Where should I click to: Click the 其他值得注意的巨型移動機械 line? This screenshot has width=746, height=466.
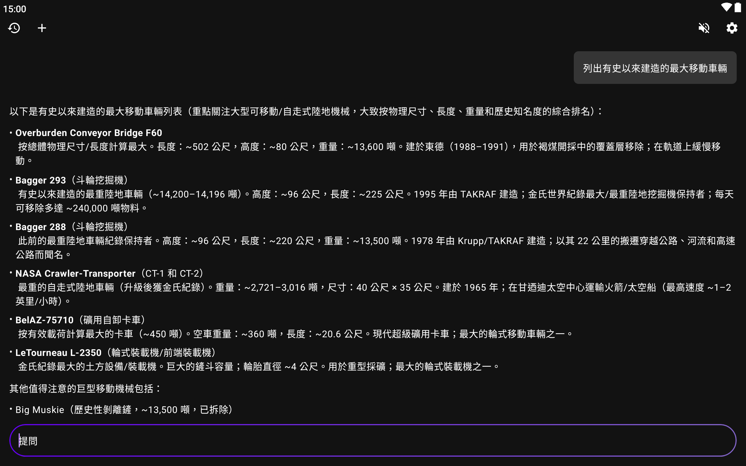click(x=85, y=389)
